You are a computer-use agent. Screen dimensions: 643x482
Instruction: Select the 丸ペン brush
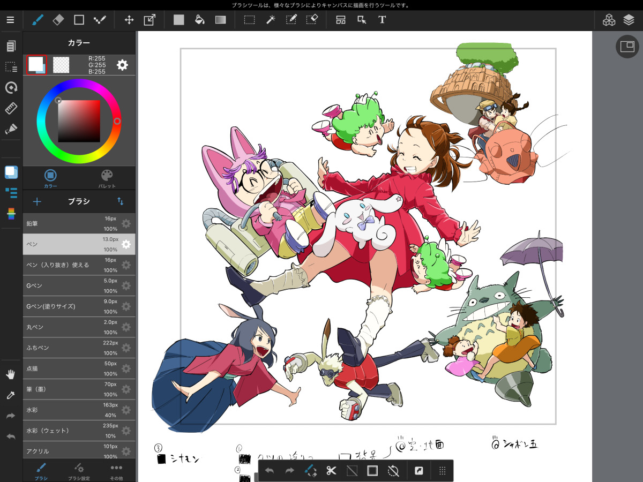[x=79, y=327]
